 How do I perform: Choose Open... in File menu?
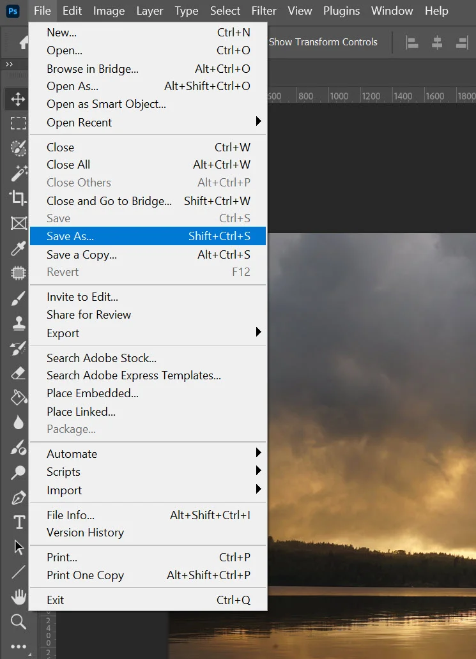point(148,50)
